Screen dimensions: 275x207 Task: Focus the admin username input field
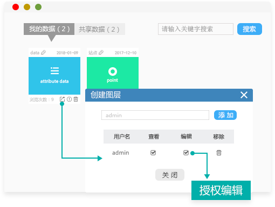155,115
